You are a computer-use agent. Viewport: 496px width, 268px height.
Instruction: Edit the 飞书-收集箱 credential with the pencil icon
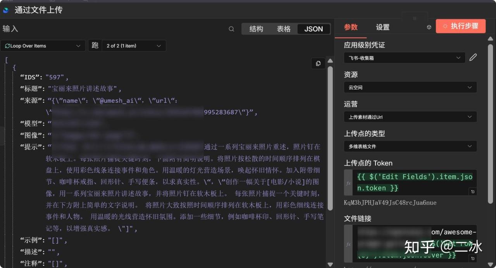[x=473, y=58]
